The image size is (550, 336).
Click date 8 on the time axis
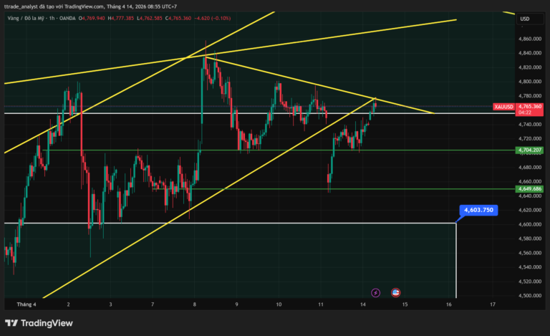coord(195,304)
